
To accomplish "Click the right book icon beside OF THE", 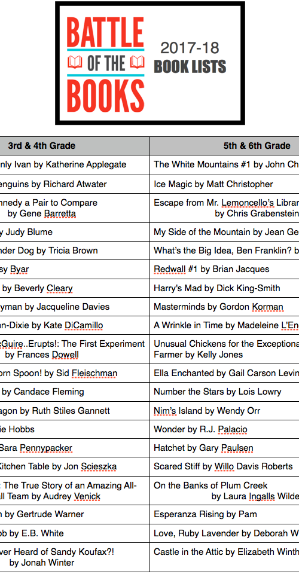I will 138,62.
